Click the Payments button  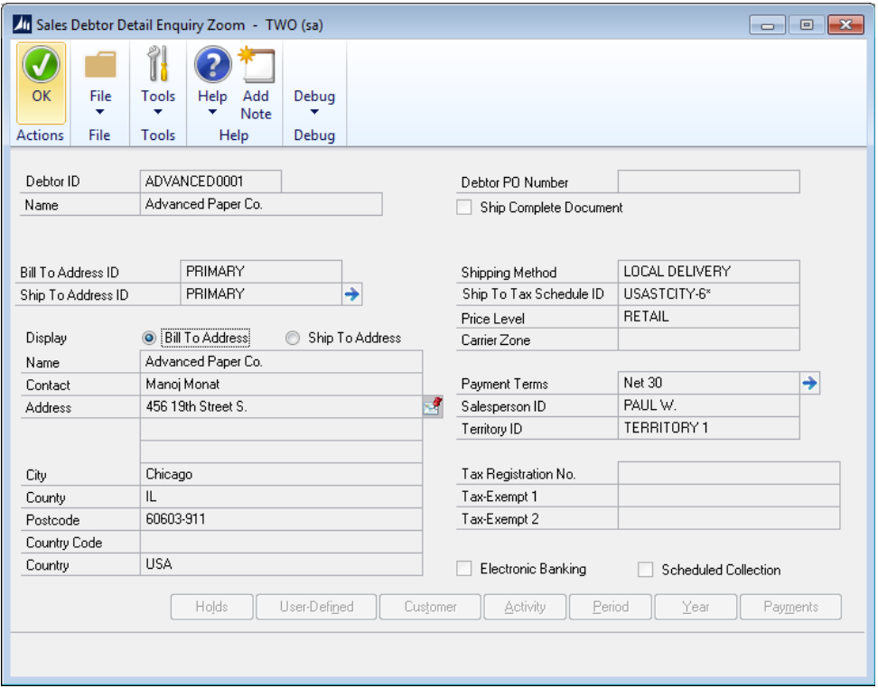(790, 607)
